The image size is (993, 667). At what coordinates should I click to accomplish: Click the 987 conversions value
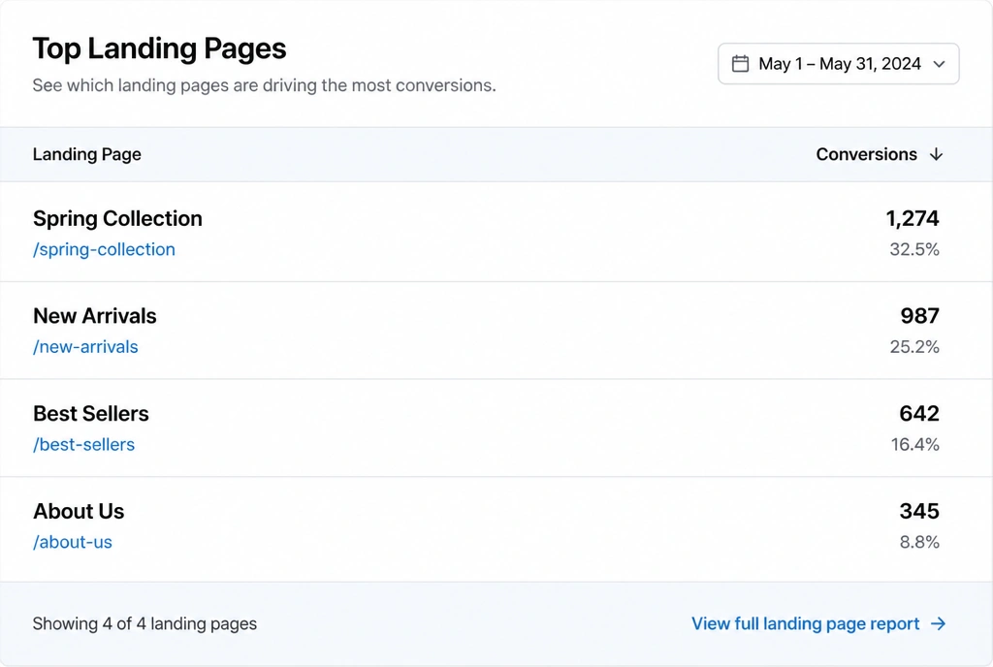[x=919, y=316]
